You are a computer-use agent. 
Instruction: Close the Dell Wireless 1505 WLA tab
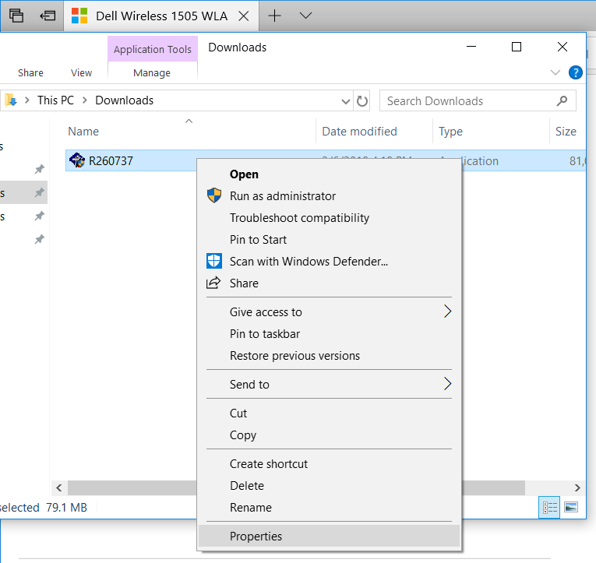(244, 16)
